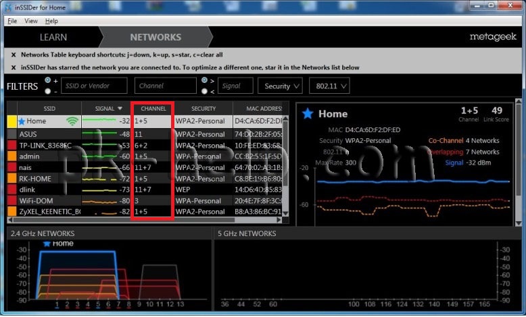The width and height of the screenshot is (526, 317).
Task: Click the Link Score 49 value
Action: pos(496,111)
